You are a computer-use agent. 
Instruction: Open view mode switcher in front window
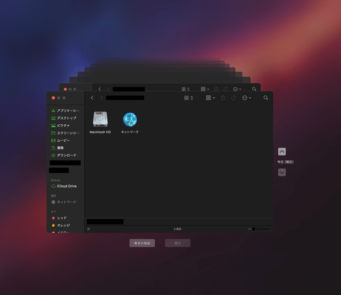click(188, 98)
